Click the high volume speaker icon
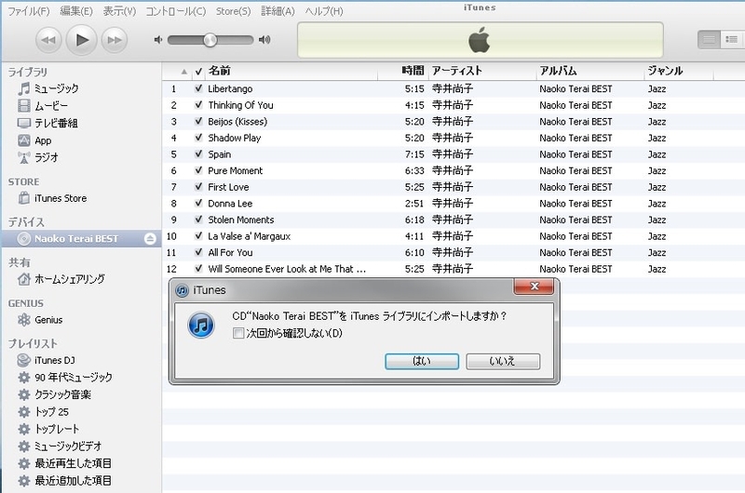 point(264,40)
